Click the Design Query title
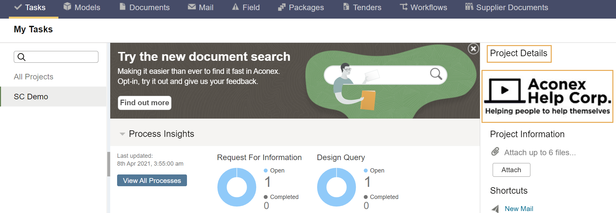This screenshot has width=616, height=213. (x=341, y=157)
